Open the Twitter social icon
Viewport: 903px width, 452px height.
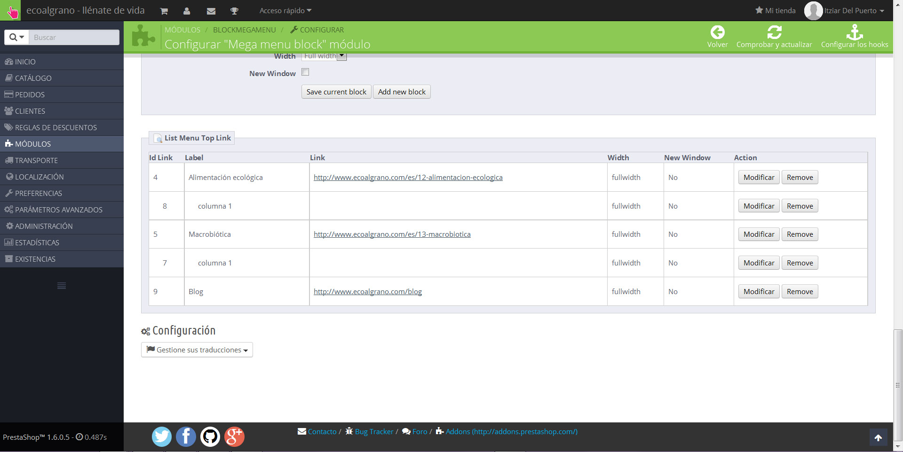point(162,436)
